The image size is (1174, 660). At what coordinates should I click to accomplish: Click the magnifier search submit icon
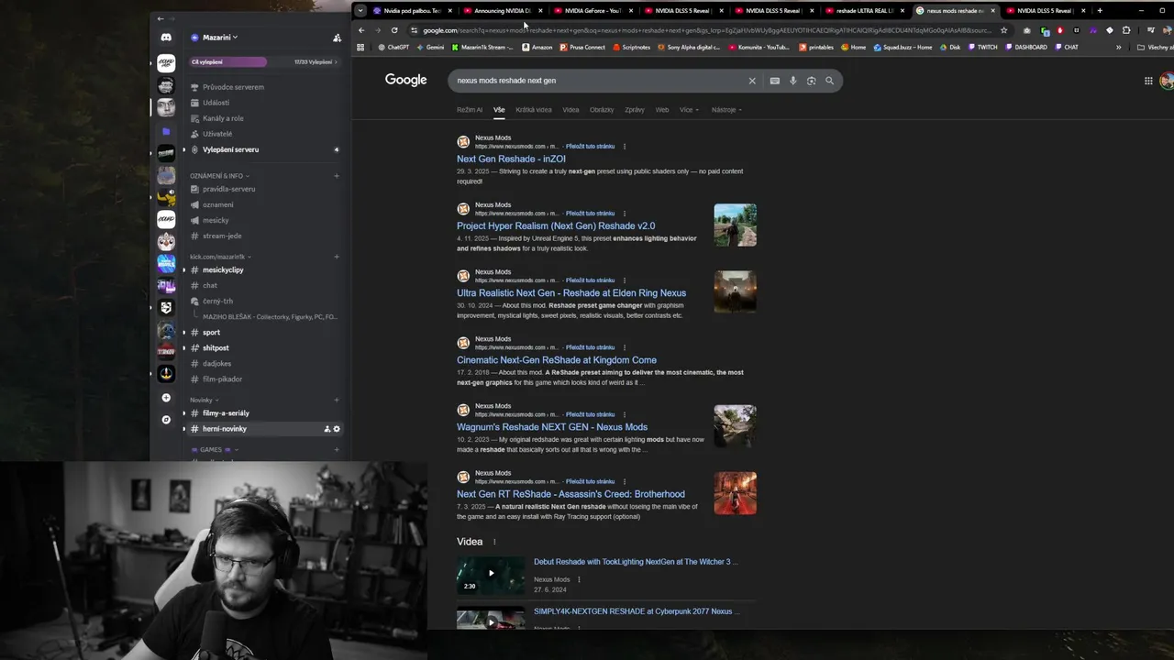click(830, 81)
